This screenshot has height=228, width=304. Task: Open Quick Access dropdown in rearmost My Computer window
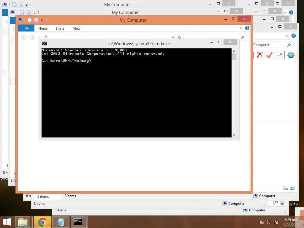(26, 5)
